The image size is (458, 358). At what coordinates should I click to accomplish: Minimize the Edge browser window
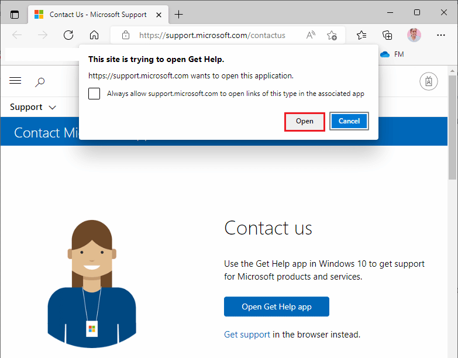pyautogui.click(x=390, y=12)
